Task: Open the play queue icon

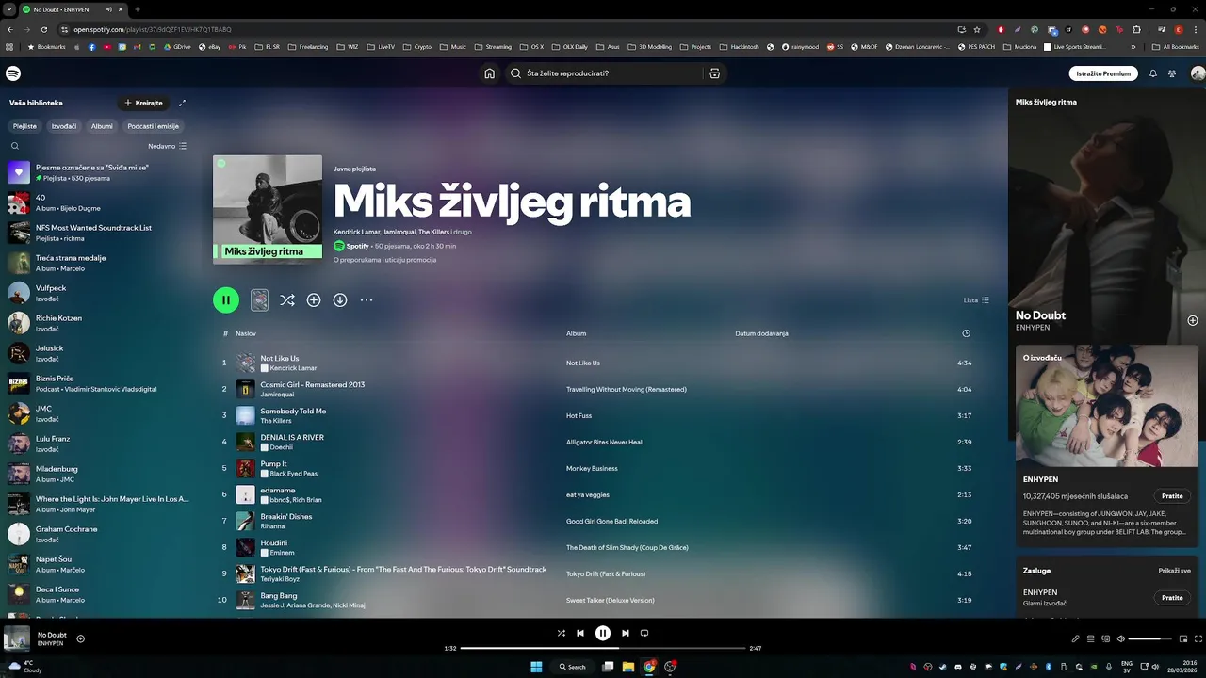Action: (x=1091, y=638)
